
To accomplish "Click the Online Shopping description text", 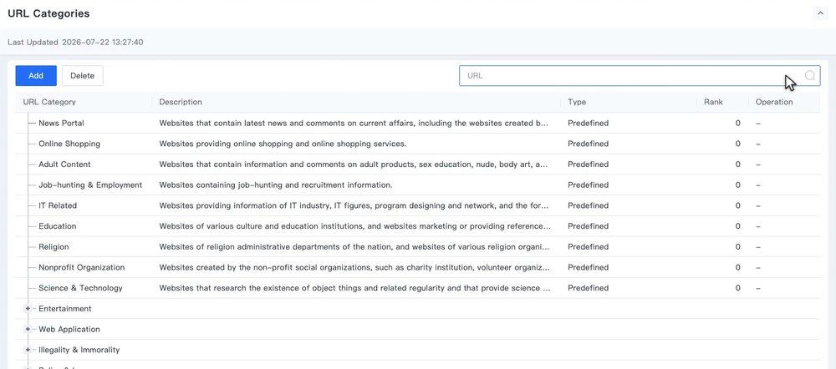I will pyautogui.click(x=283, y=144).
